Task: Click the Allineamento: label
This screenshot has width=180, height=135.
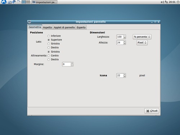Action: [x=39, y=55]
